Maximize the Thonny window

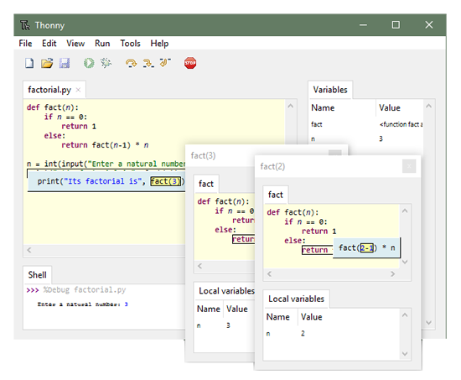(396, 25)
